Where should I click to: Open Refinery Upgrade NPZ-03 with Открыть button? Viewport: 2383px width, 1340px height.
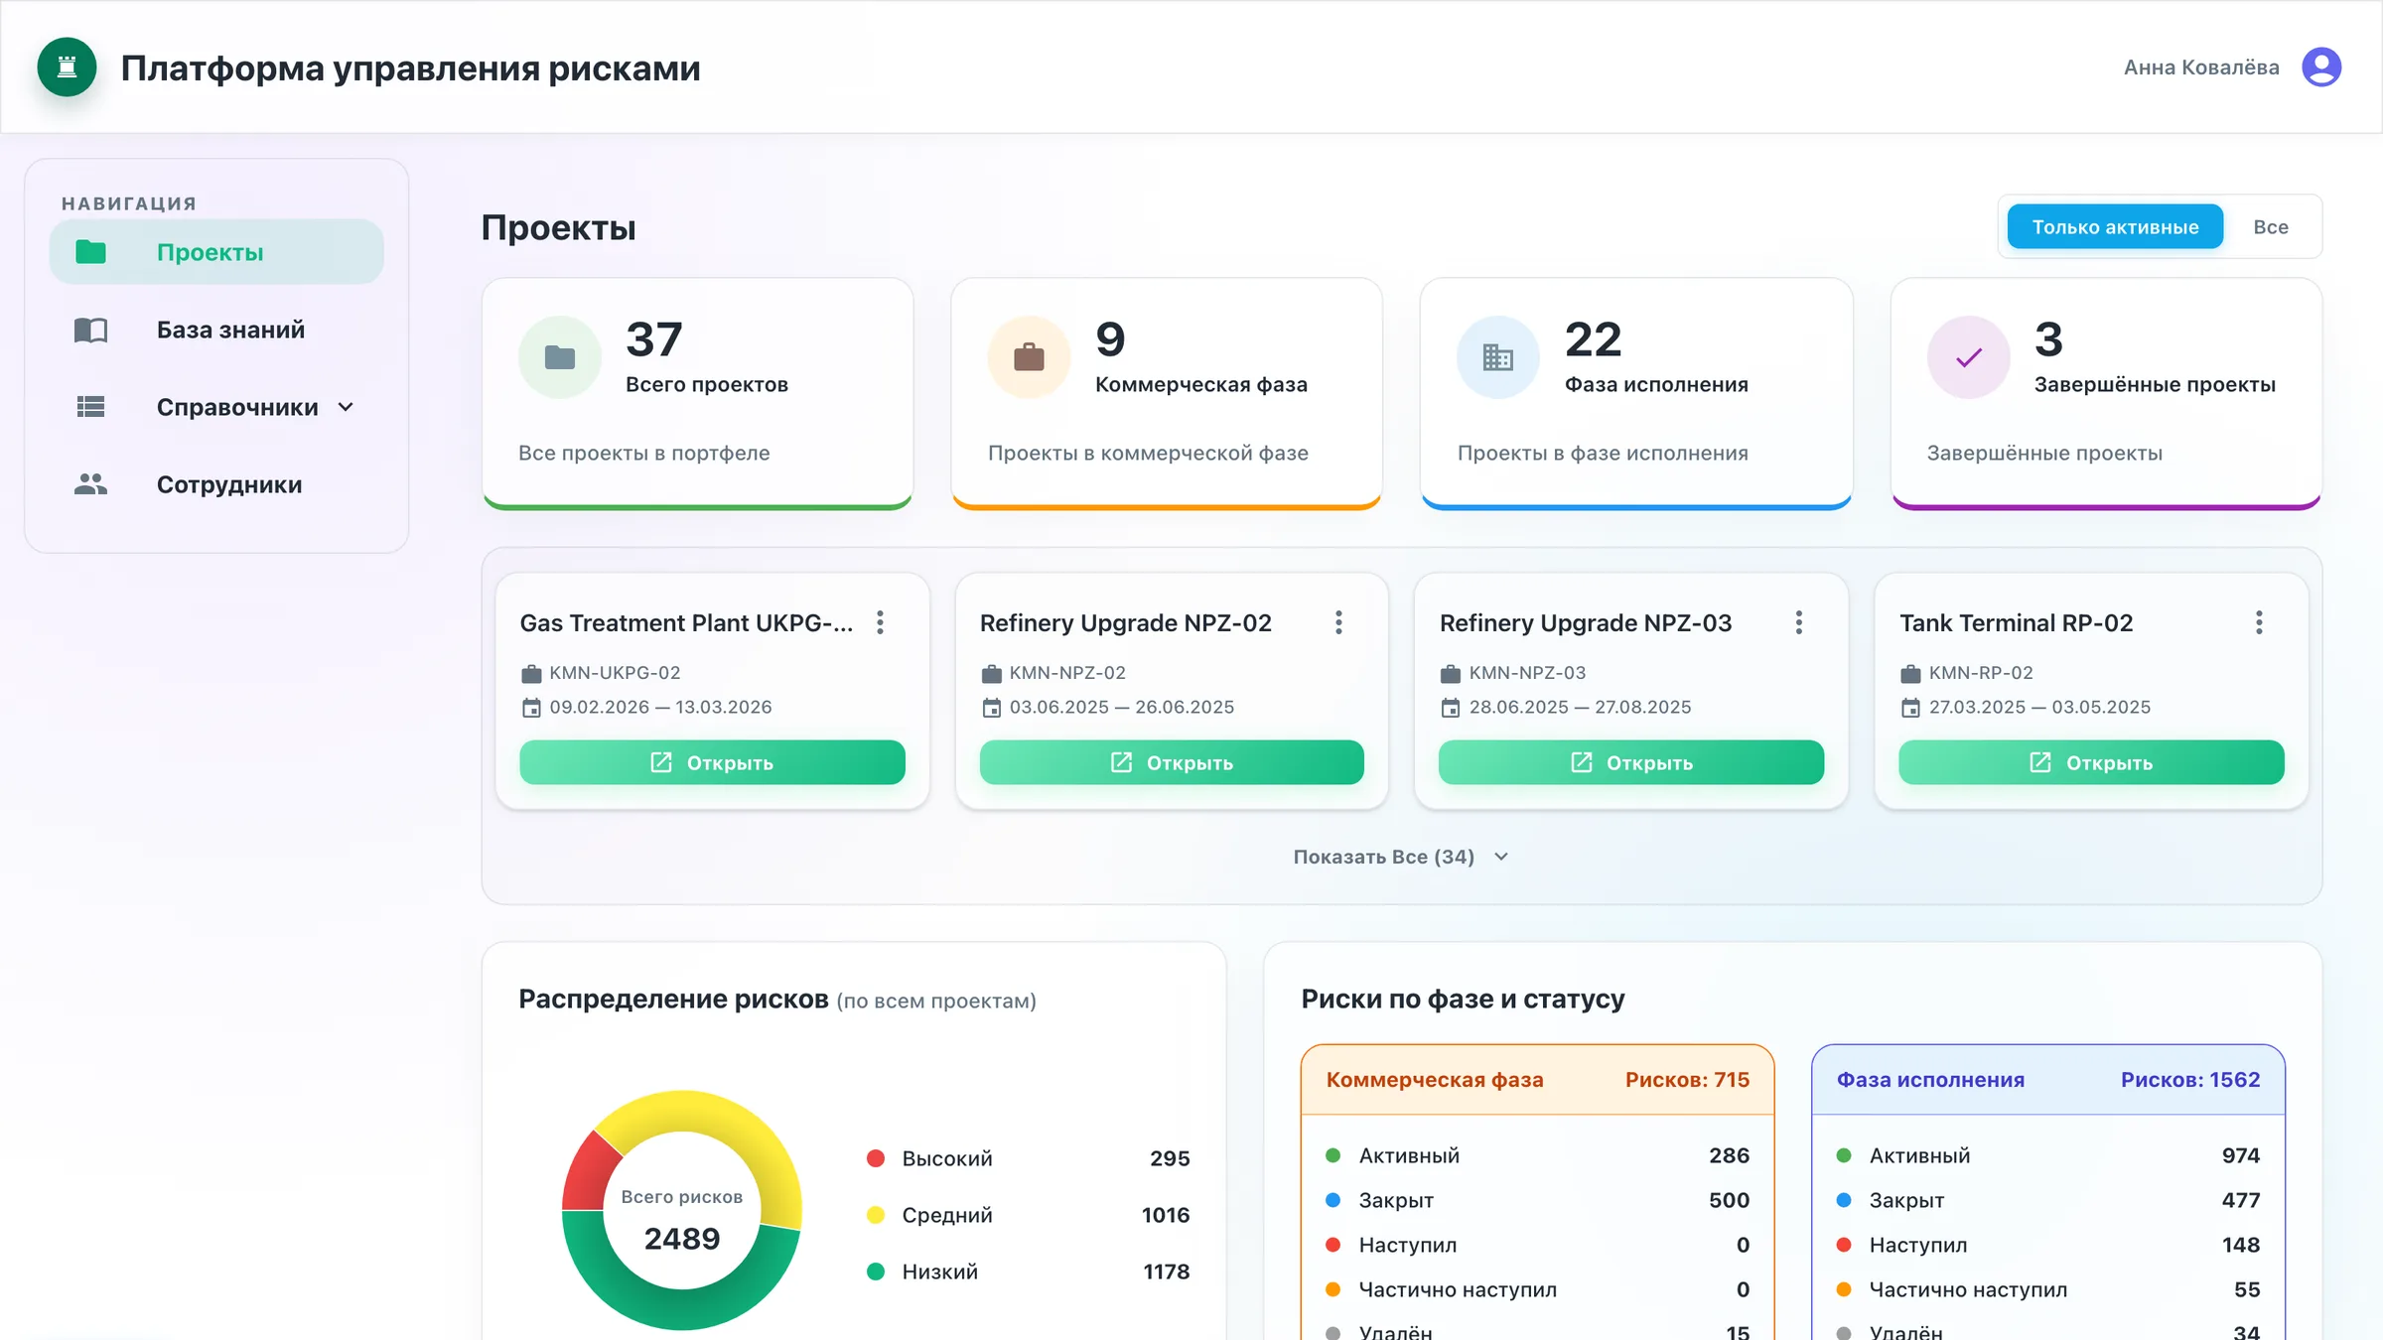tap(1631, 762)
